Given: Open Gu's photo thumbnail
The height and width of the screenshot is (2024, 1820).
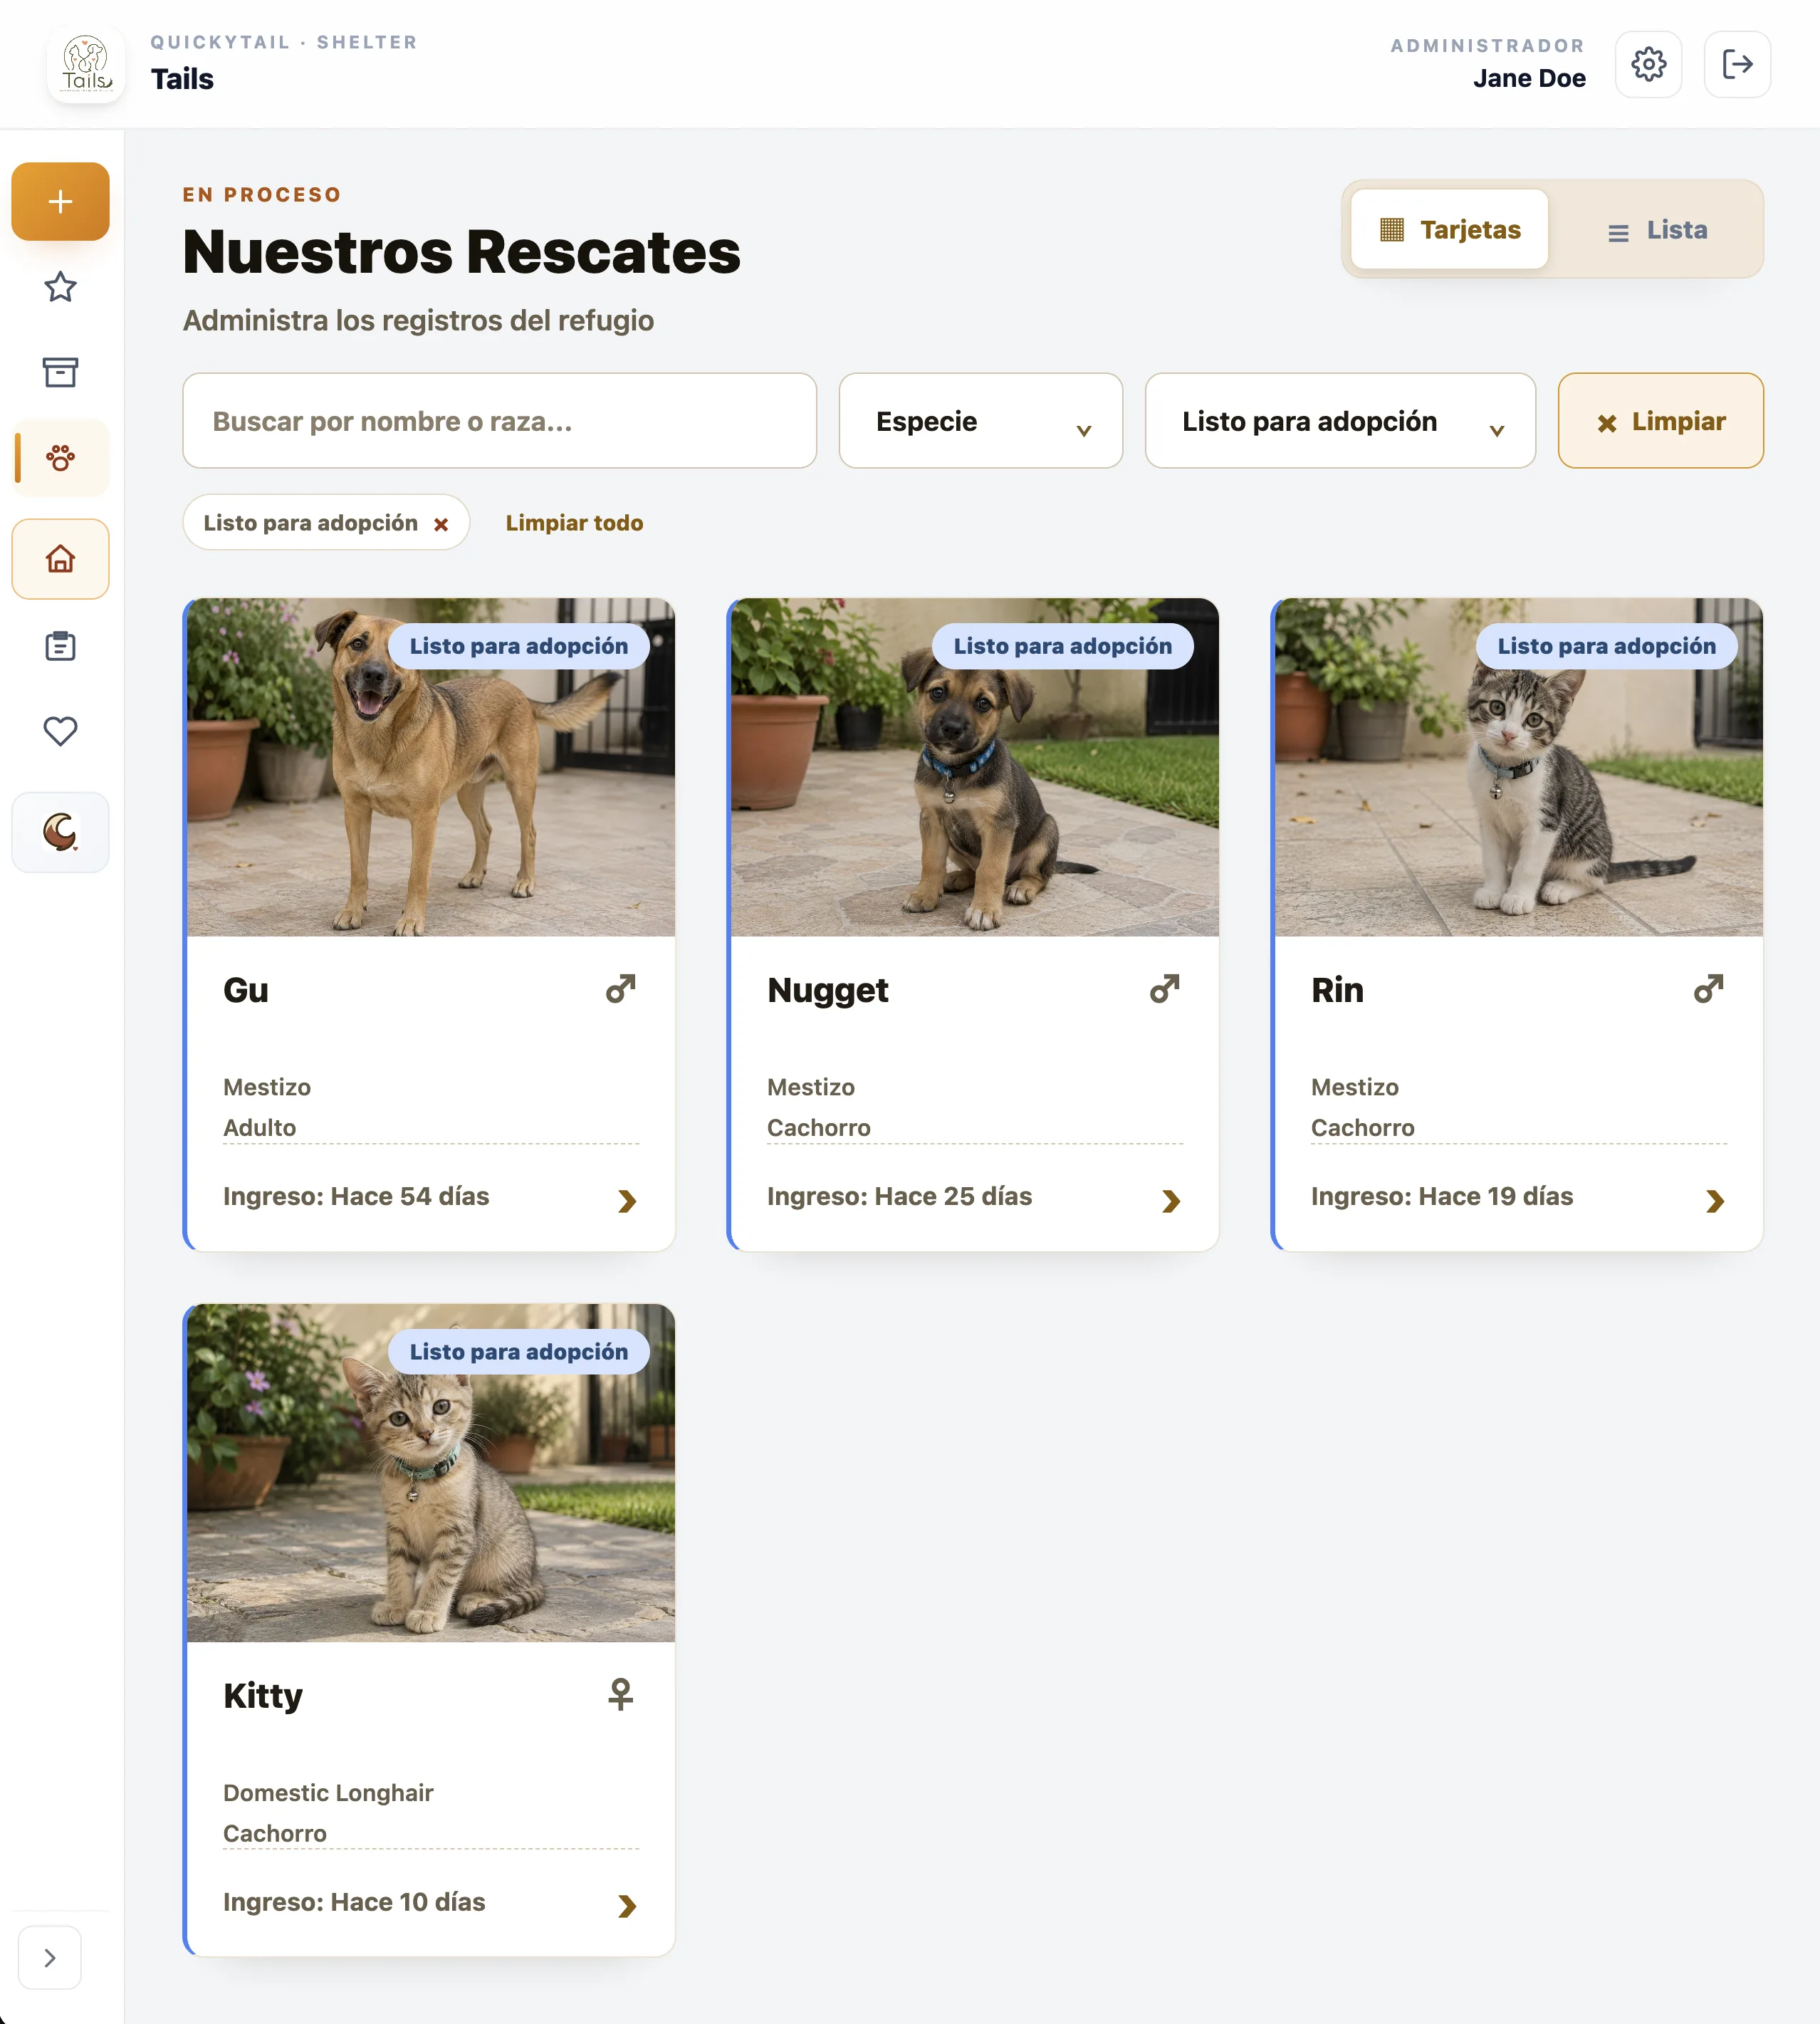Looking at the screenshot, I should (x=431, y=767).
